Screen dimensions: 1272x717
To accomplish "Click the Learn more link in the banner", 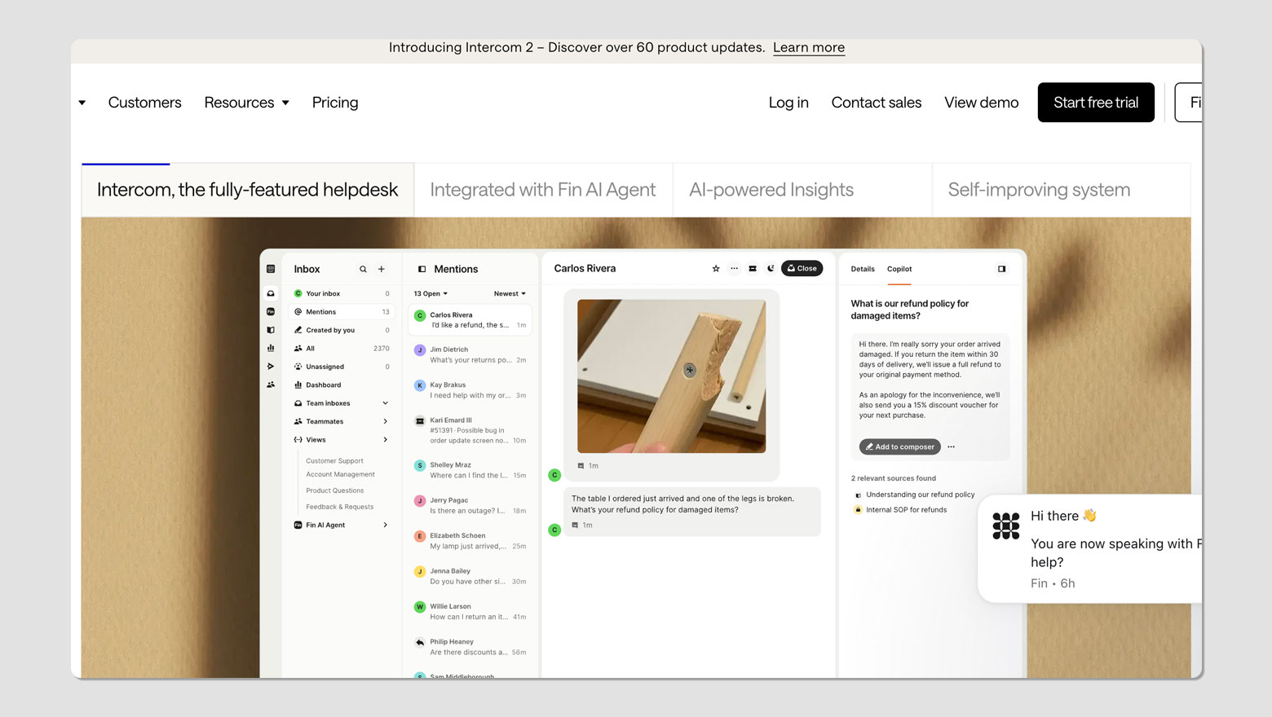I will click(809, 47).
